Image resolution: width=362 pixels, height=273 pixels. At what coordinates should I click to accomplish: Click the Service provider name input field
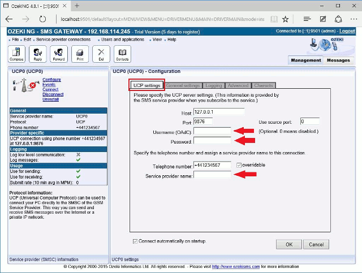[212, 175]
